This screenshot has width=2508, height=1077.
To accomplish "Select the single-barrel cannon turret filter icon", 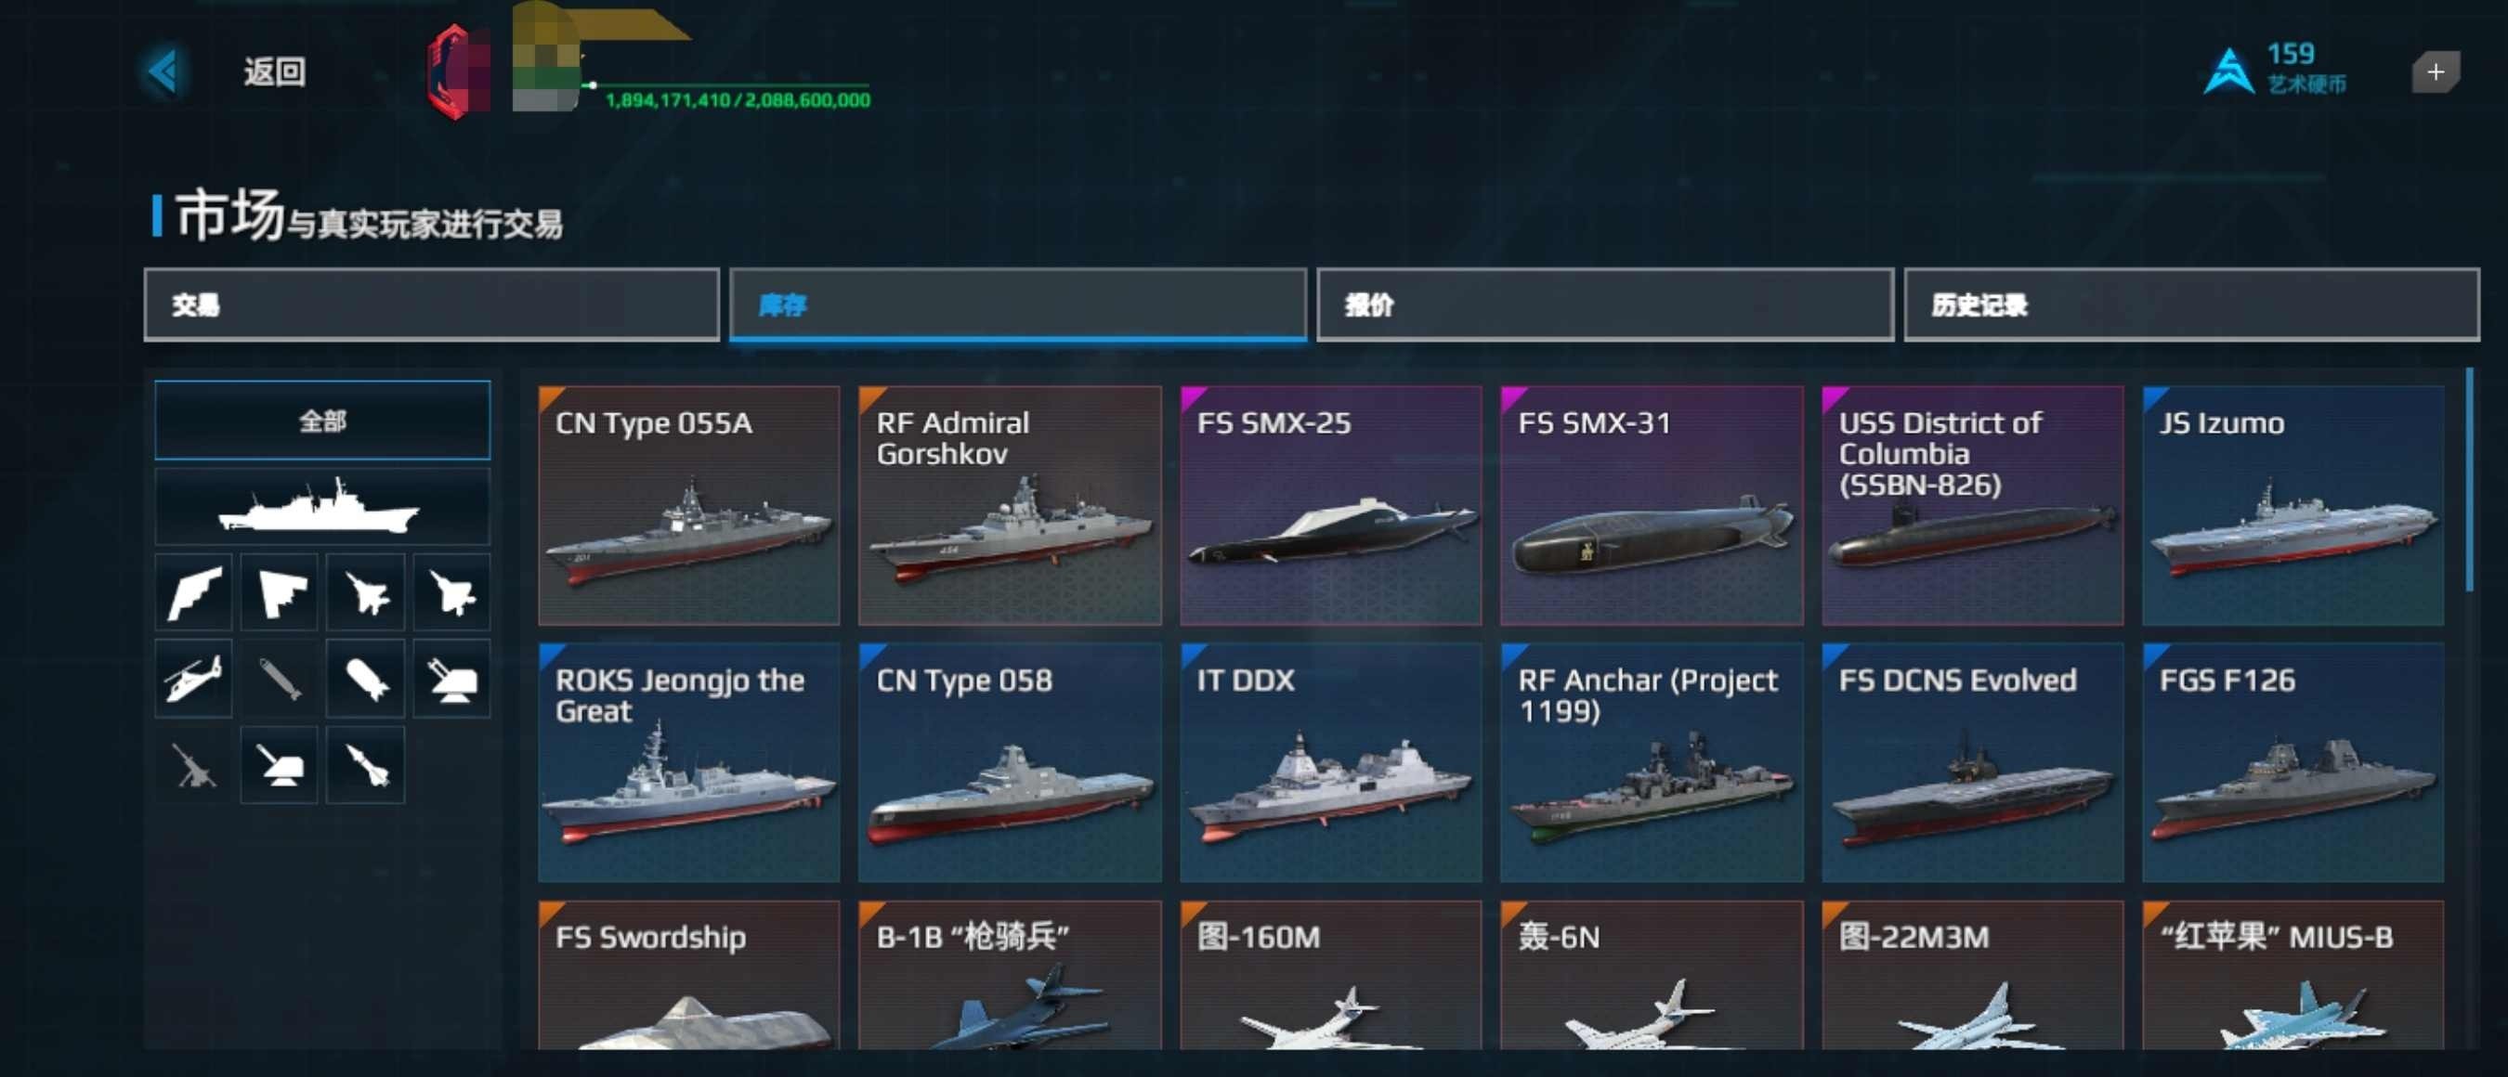I will [x=280, y=764].
